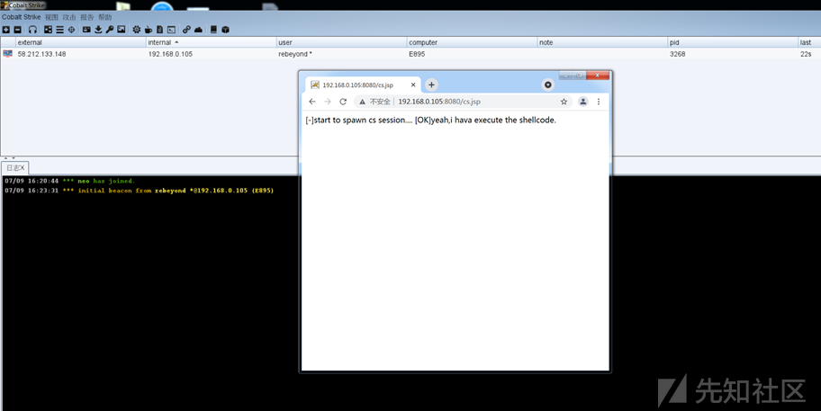Open MS Office macro document icon
Image resolution: width=821 pixels, height=411 pixels.
coord(159,30)
